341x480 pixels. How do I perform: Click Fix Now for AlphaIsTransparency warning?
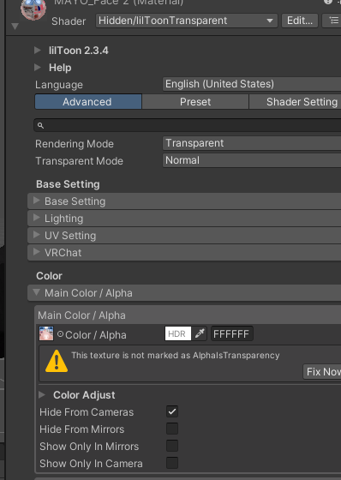click(322, 372)
